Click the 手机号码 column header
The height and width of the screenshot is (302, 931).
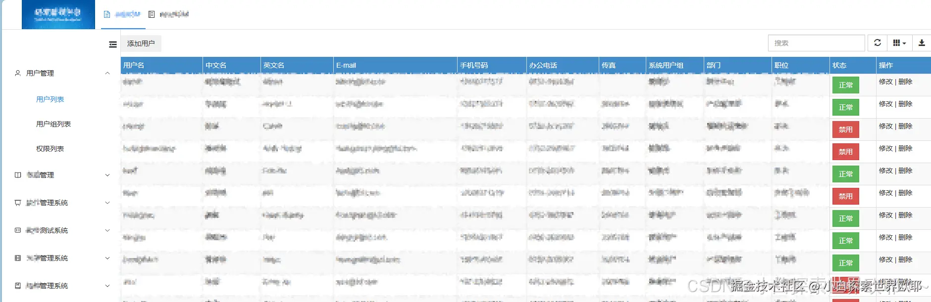492,65
